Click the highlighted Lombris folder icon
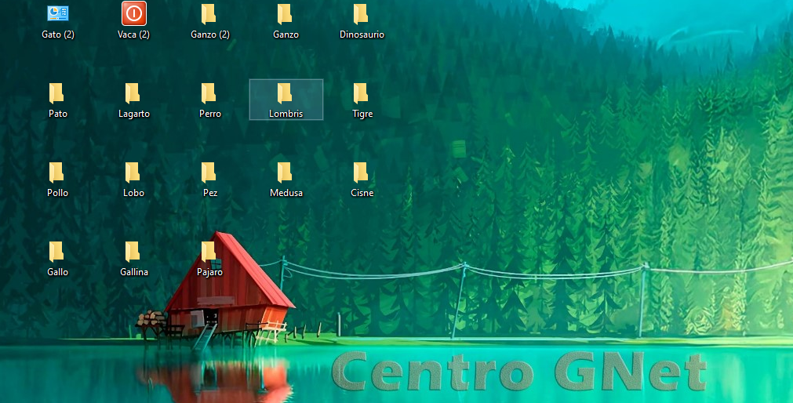 tap(284, 93)
